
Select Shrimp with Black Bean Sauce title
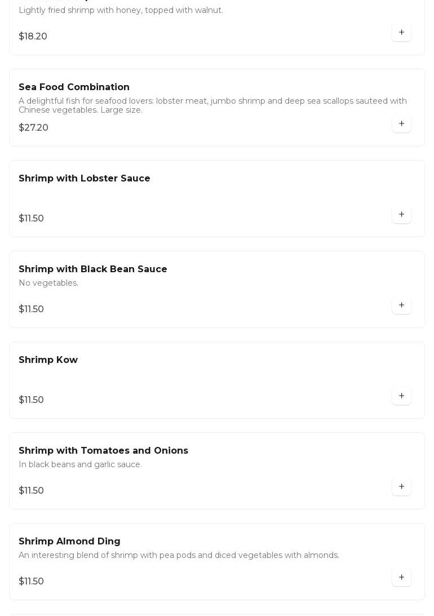[x=92, y=269]
